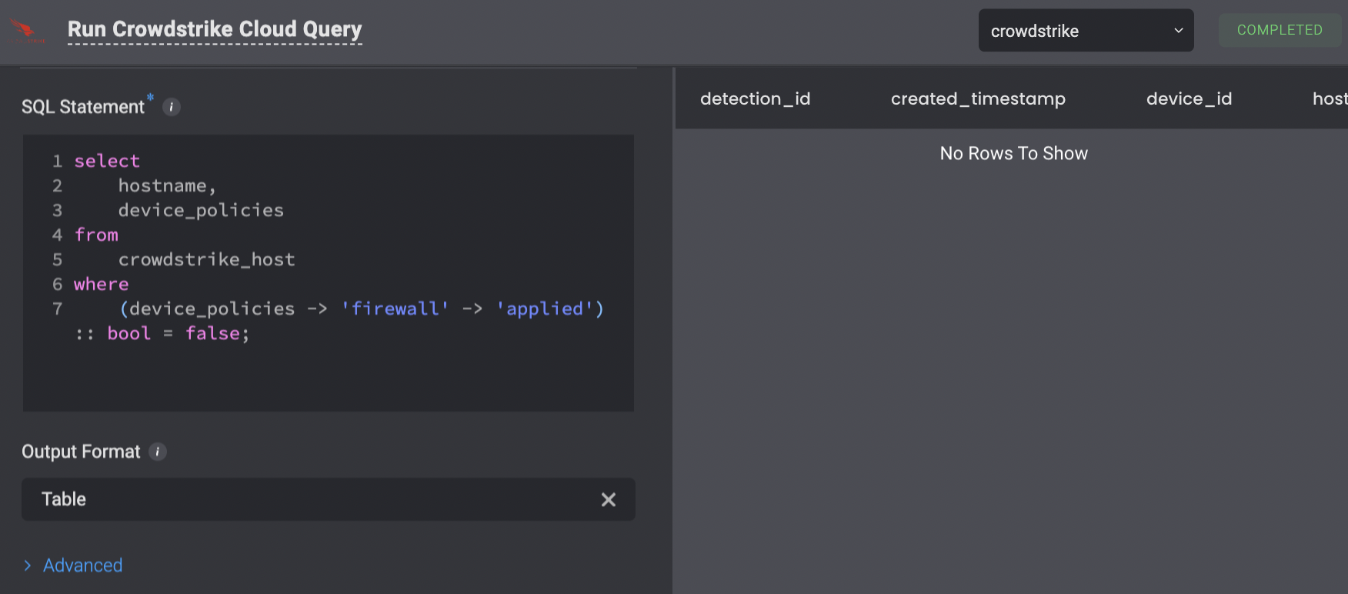Screen dimensions: 1348x594
Task: Edit the Run Crowdstrike Cloud Query title
Action: [215, 29]
